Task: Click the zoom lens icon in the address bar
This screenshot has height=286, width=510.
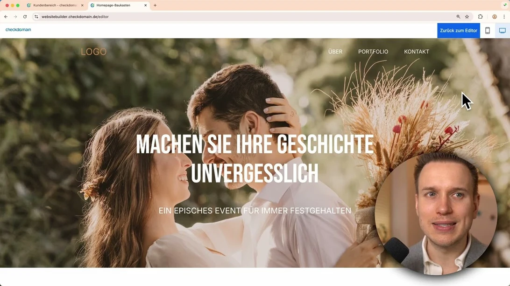Action: 458,16
